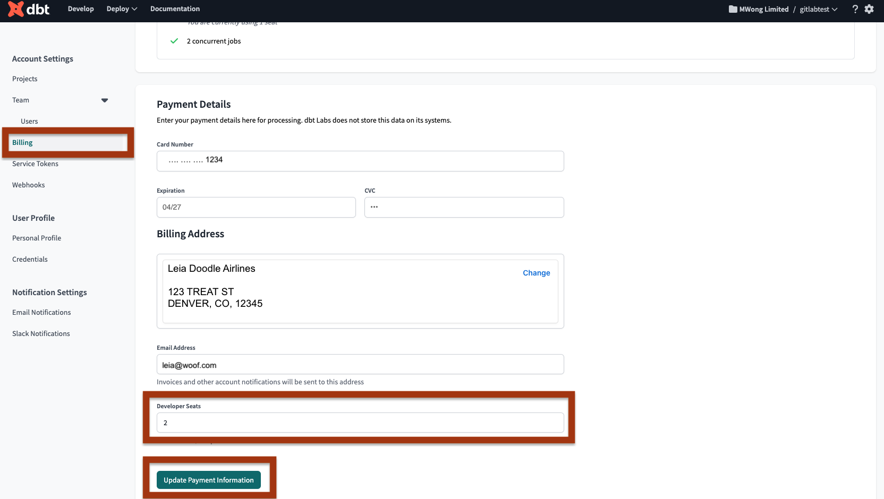This screenshot has width=884, height=499.
Task: Collapse the Team section in the sidebar
Action: pos(105,100)
